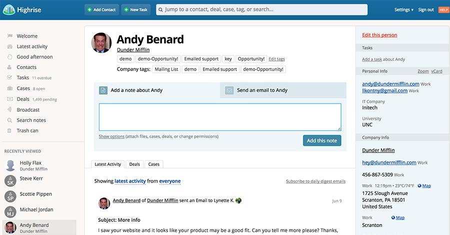The image size is (450, 235).
Task: Click the Deals money icon
Action: click(x=10, y=99)
